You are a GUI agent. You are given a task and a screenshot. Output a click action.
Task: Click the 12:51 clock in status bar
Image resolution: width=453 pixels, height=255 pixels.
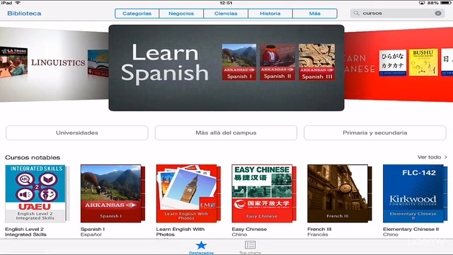[x=226, y=3]
